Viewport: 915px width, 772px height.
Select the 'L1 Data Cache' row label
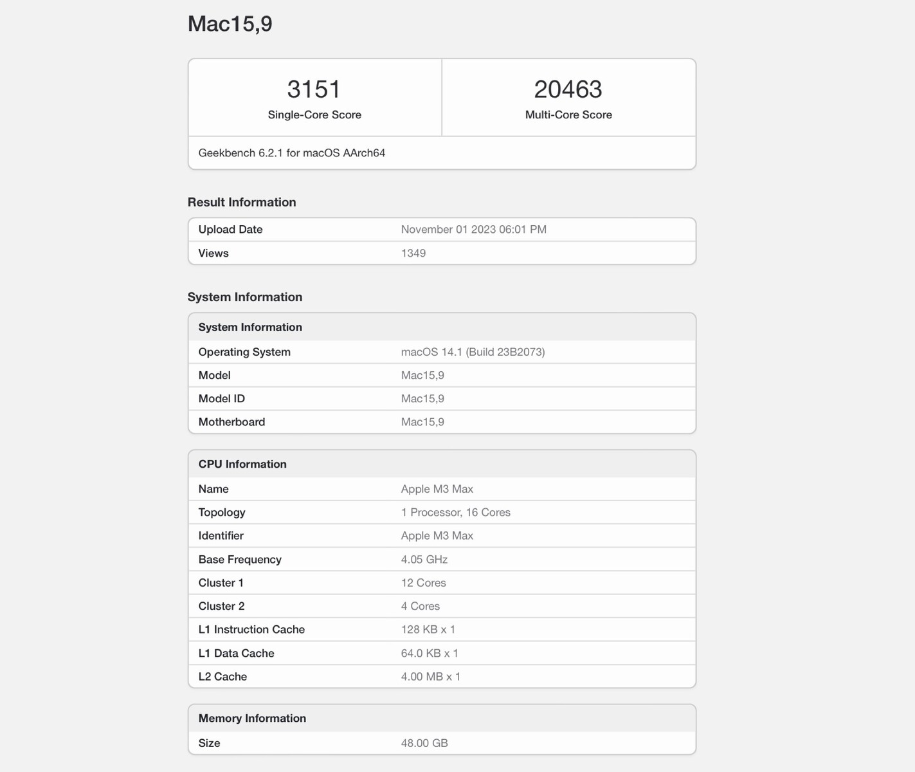(237, 653)
